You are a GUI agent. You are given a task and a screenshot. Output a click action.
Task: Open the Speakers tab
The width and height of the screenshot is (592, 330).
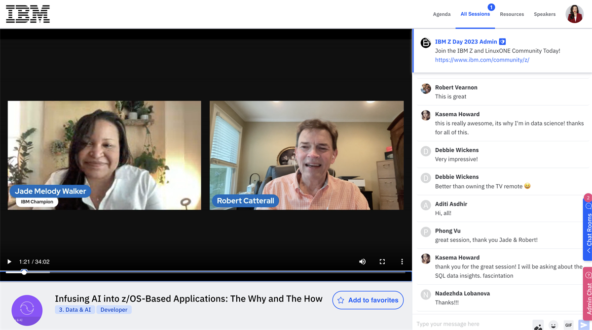(545, 14)
